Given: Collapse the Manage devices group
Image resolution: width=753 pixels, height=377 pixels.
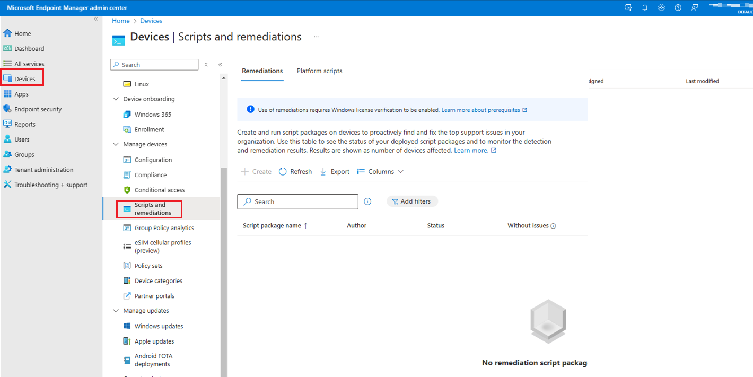Looking at the screenshot, I should (116, 144).
